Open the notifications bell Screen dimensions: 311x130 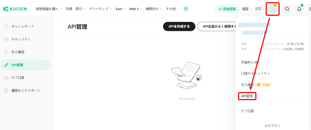point(299,9)
